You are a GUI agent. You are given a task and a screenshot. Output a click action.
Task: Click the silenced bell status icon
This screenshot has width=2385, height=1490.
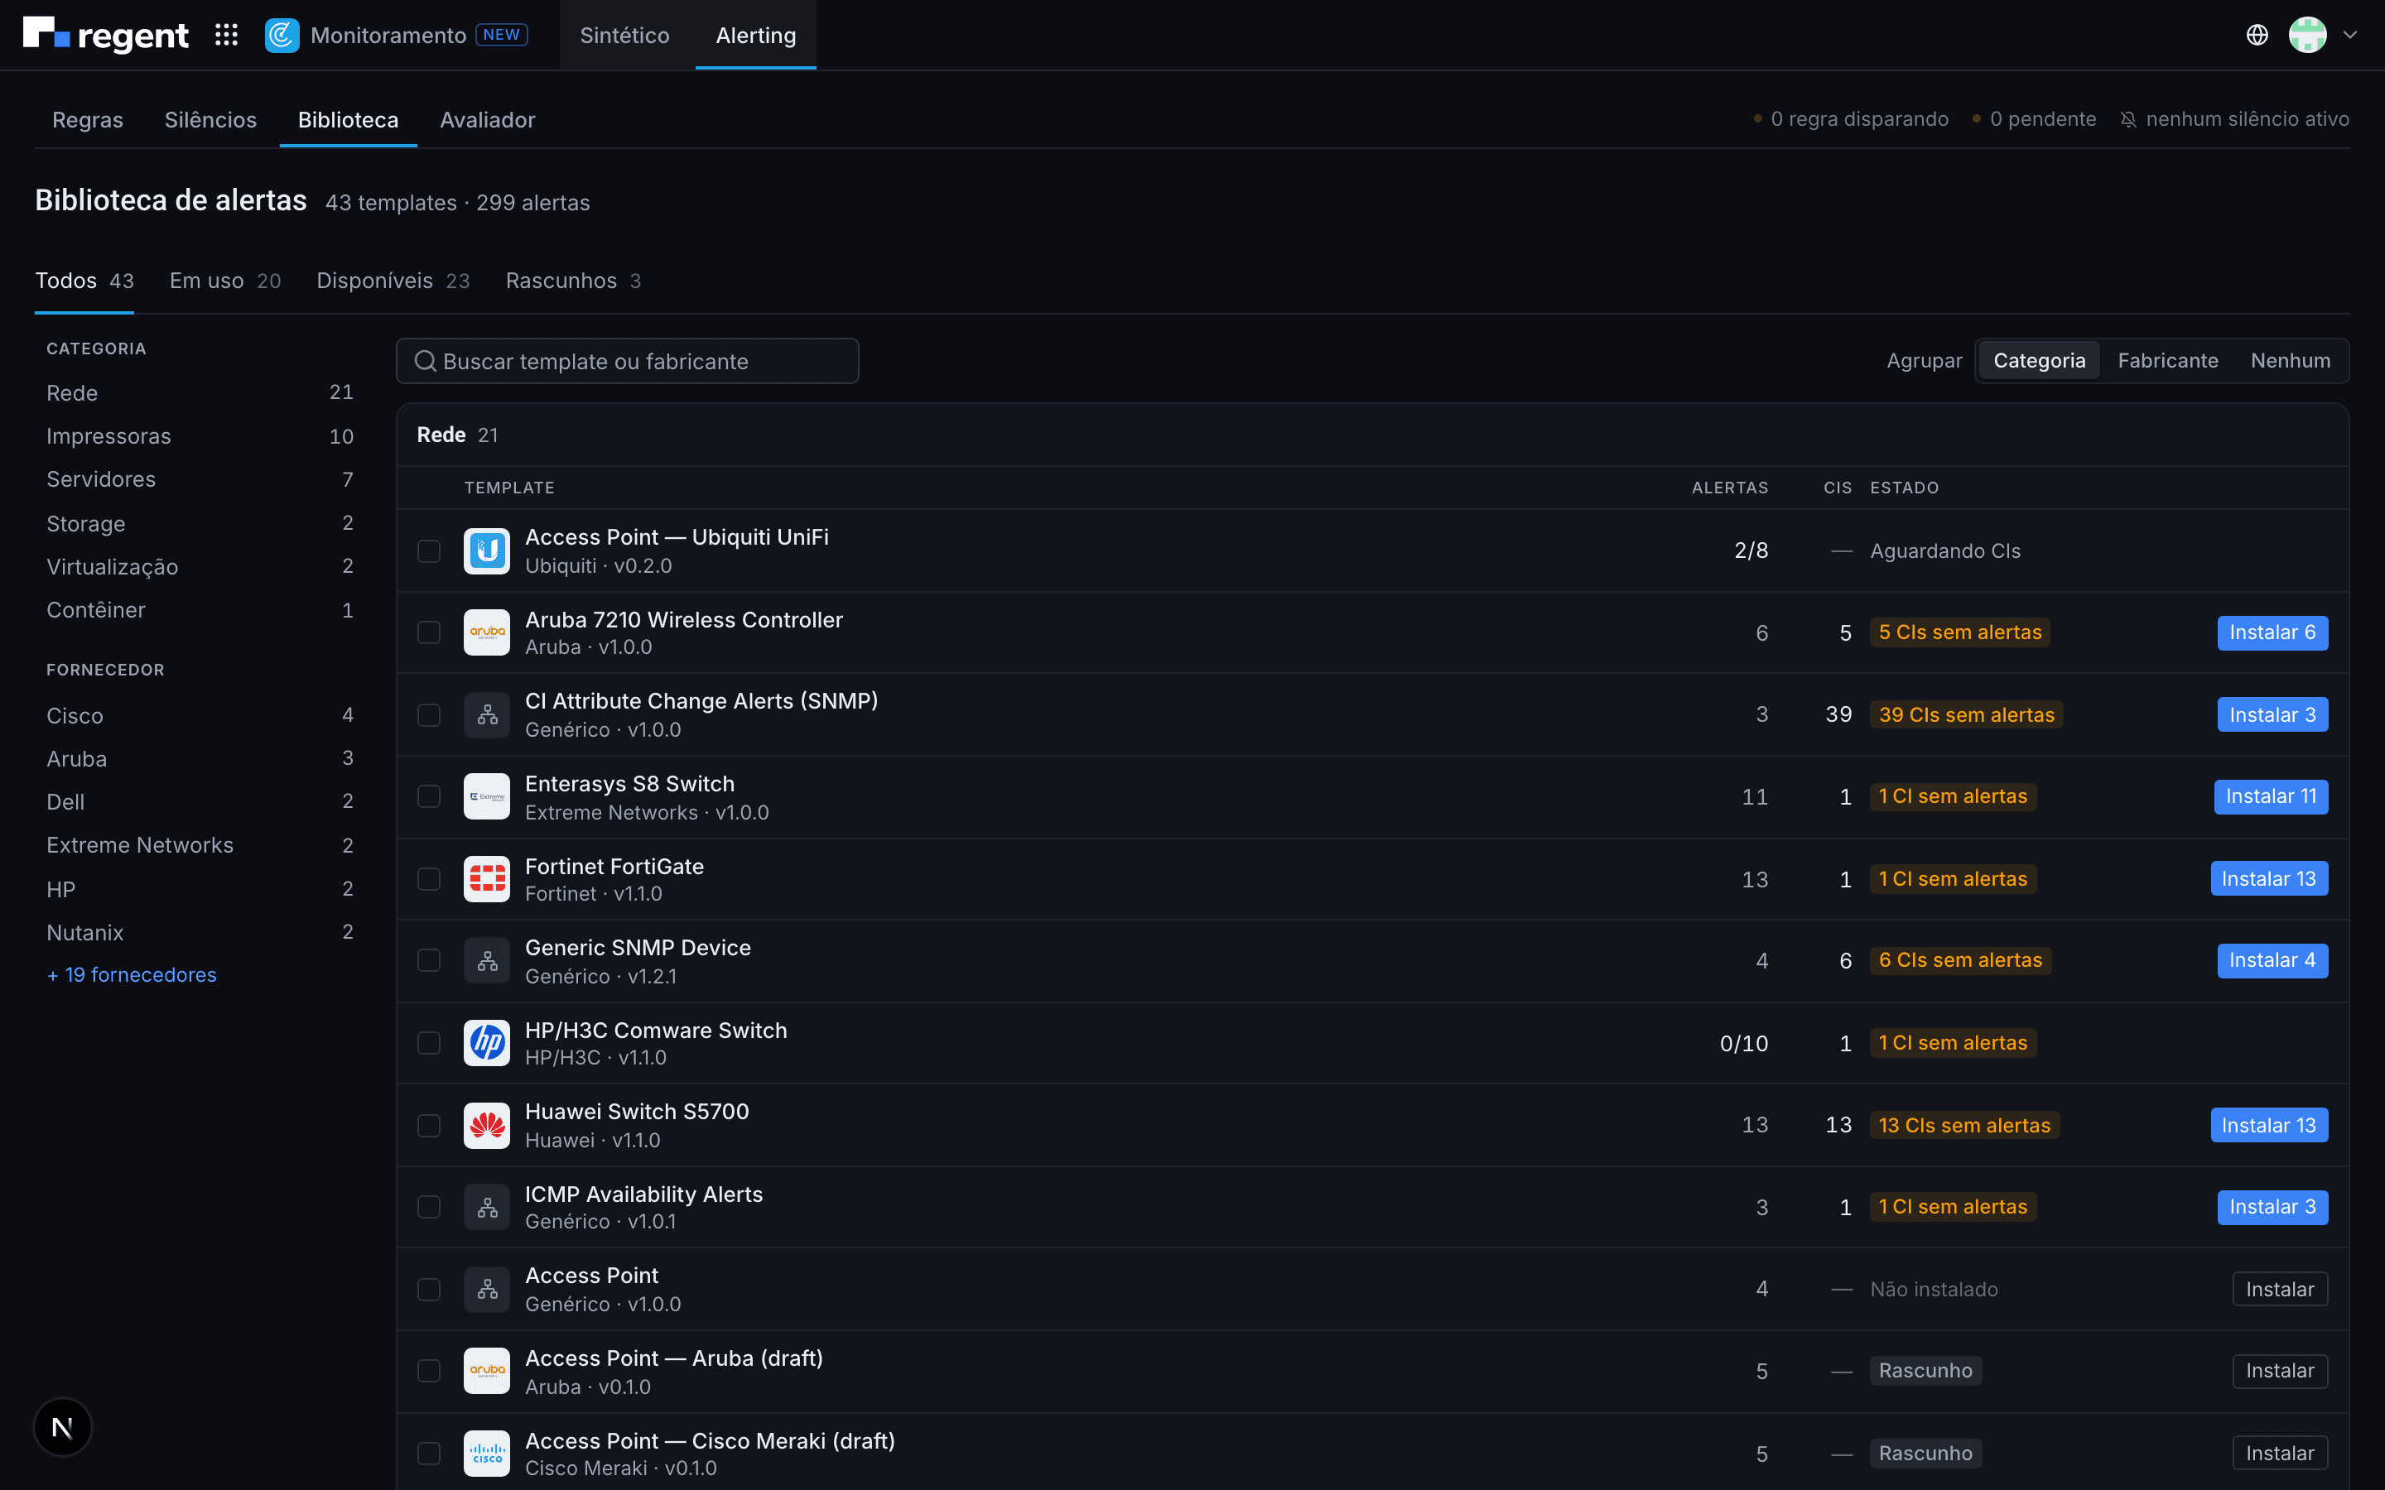[2129, 119]
